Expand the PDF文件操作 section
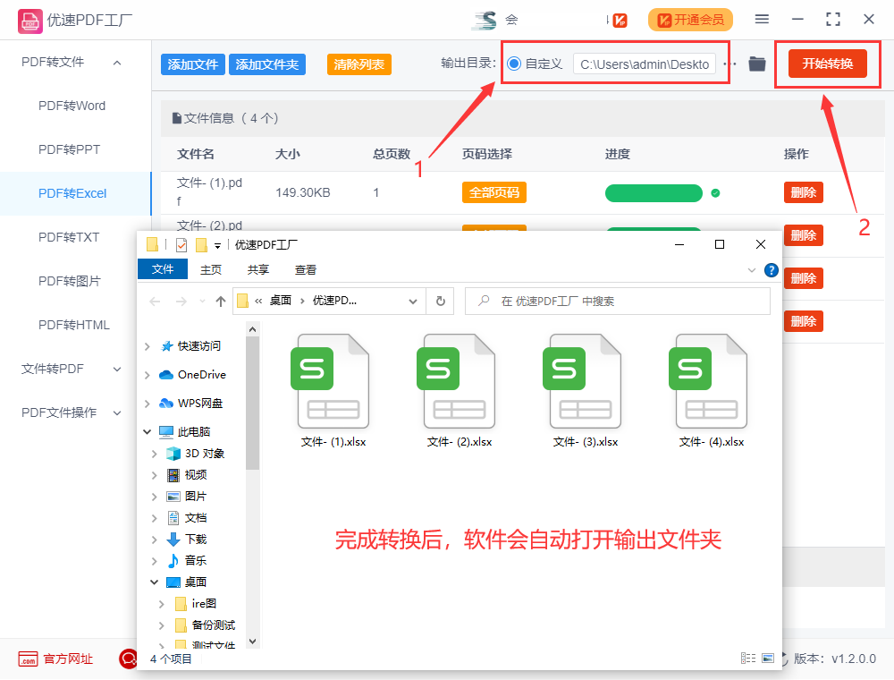The image size is (894, 680). 117,413
